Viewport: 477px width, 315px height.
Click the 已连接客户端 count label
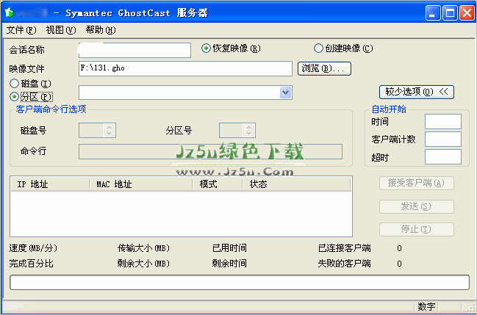(345, 248)
